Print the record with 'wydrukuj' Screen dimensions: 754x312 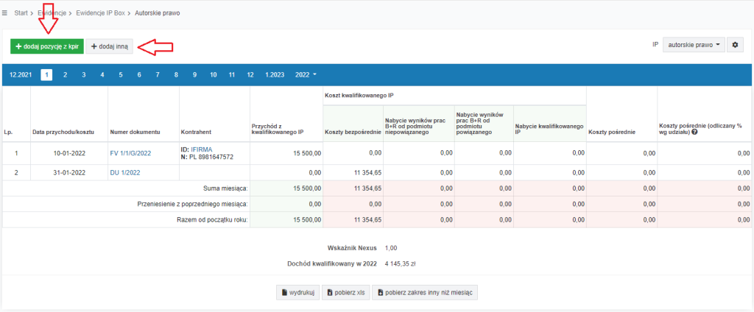click(297, 292)
